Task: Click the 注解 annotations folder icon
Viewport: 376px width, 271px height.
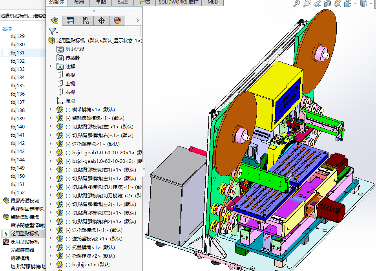Action: click(60, 67)
